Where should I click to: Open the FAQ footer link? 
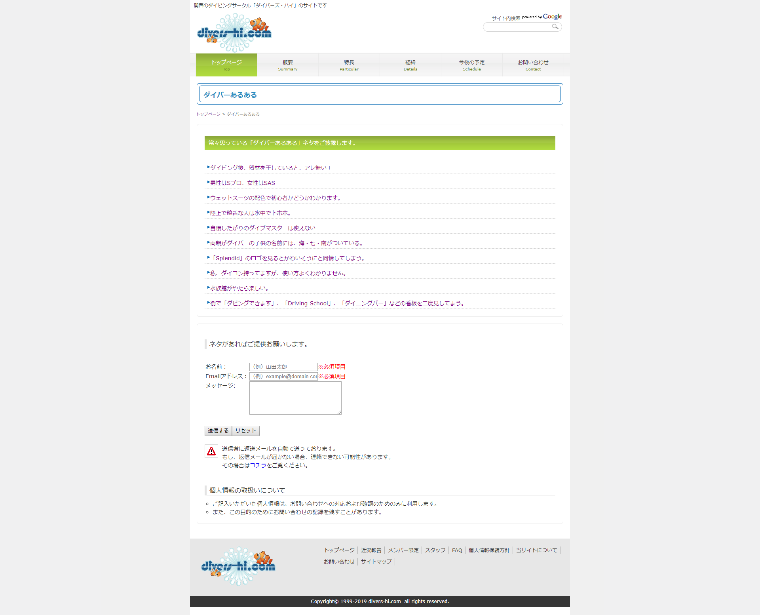click(x=457, y=550)
